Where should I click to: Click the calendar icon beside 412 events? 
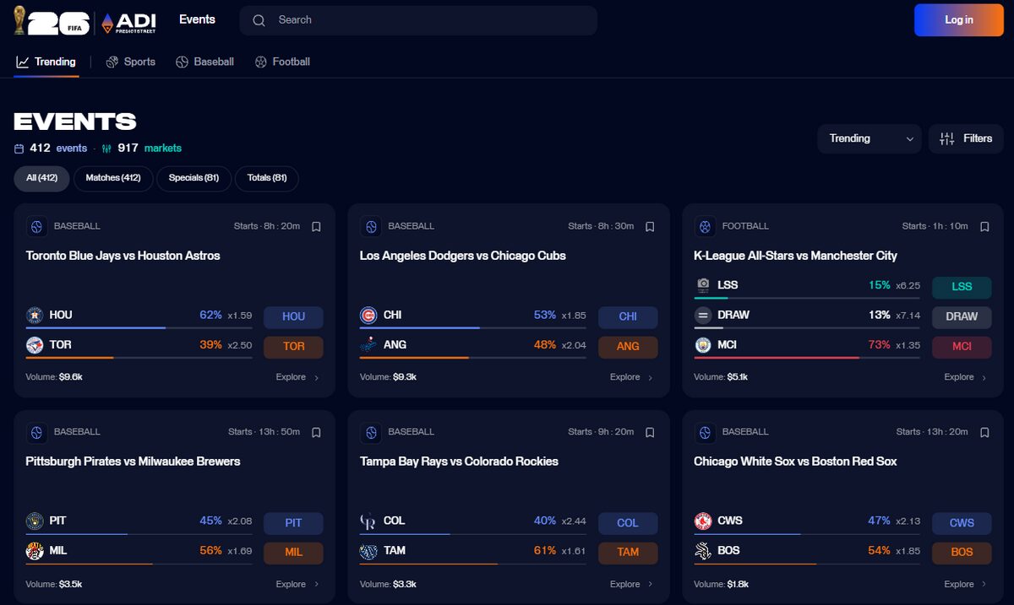pyautogui.click(x=19, y=149)
